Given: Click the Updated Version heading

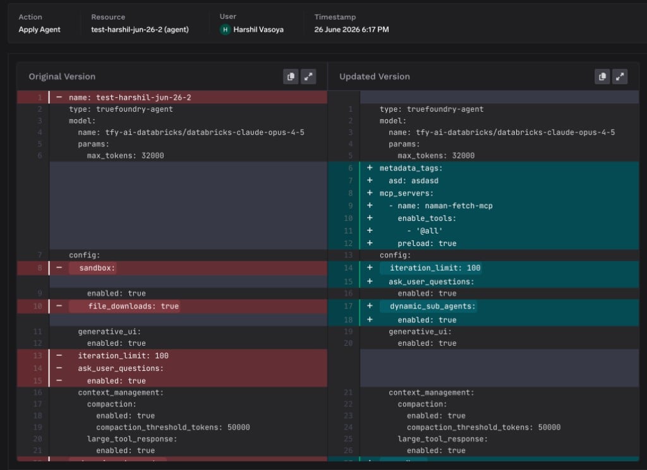Looking at the screenshot, I should point(375,76).
